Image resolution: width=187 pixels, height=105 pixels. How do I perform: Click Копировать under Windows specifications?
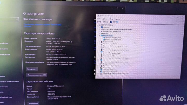pos(33,103)
